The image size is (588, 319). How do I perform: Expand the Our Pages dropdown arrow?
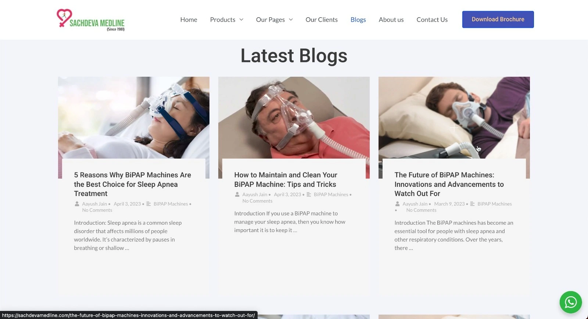(291, 20)
